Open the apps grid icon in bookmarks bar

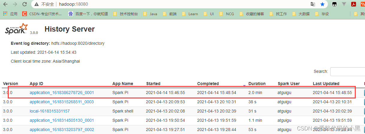click(5, 14)
